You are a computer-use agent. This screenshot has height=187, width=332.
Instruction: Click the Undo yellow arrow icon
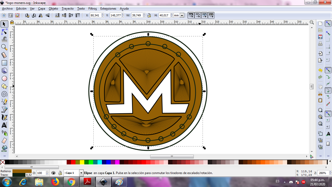point(320,70)
